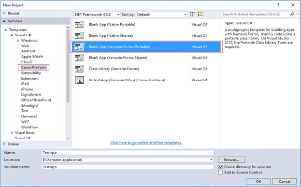
Task: Select the iPhone template category
Action: click(x=27, y=89)
